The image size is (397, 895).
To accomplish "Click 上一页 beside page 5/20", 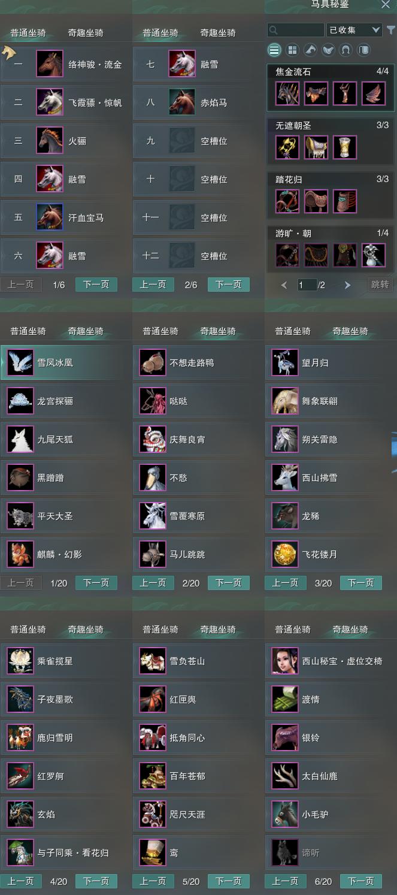I will click(153, 881).
